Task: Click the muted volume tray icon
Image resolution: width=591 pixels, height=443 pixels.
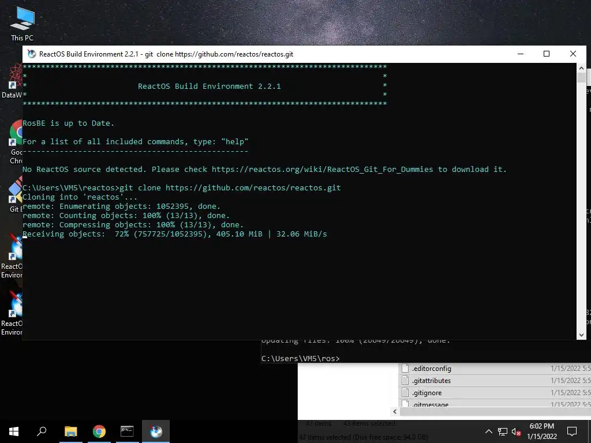Action: [516, 431]
